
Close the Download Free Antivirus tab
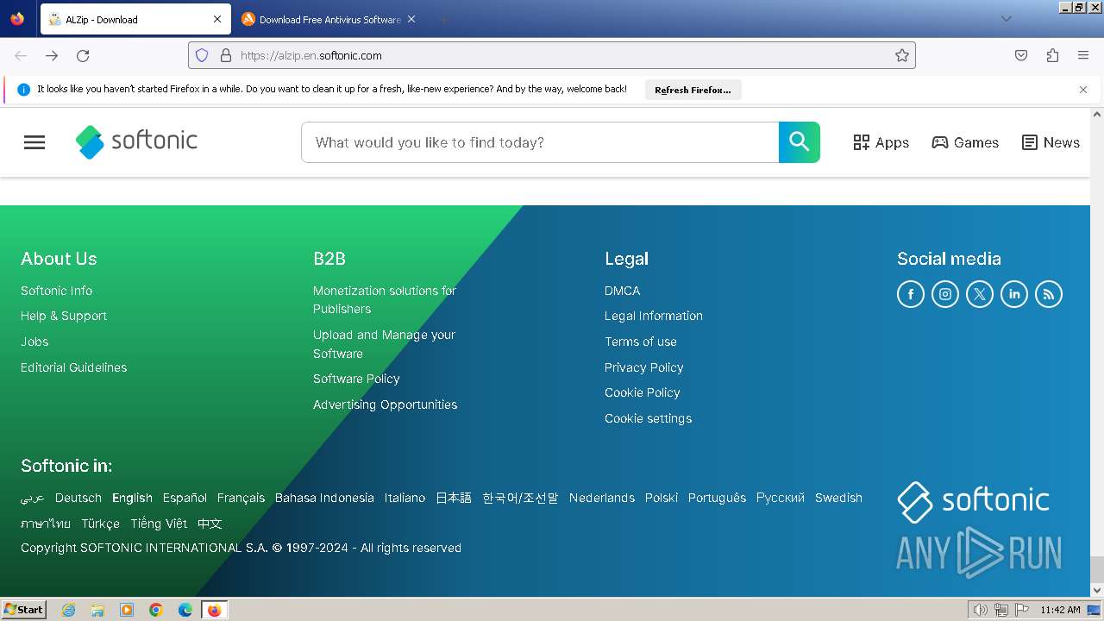pos(411,19)
